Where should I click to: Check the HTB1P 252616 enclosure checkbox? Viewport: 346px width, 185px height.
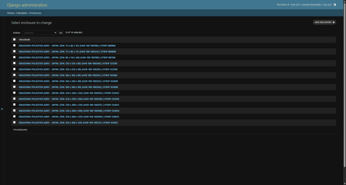pos(14,99)
